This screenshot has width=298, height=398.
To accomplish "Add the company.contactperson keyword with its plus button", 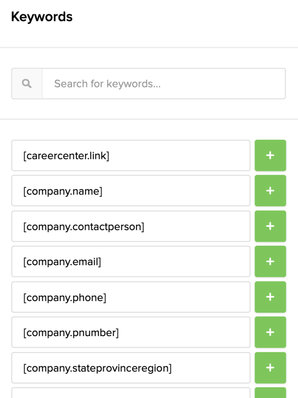I will click(x=270, y=226).
